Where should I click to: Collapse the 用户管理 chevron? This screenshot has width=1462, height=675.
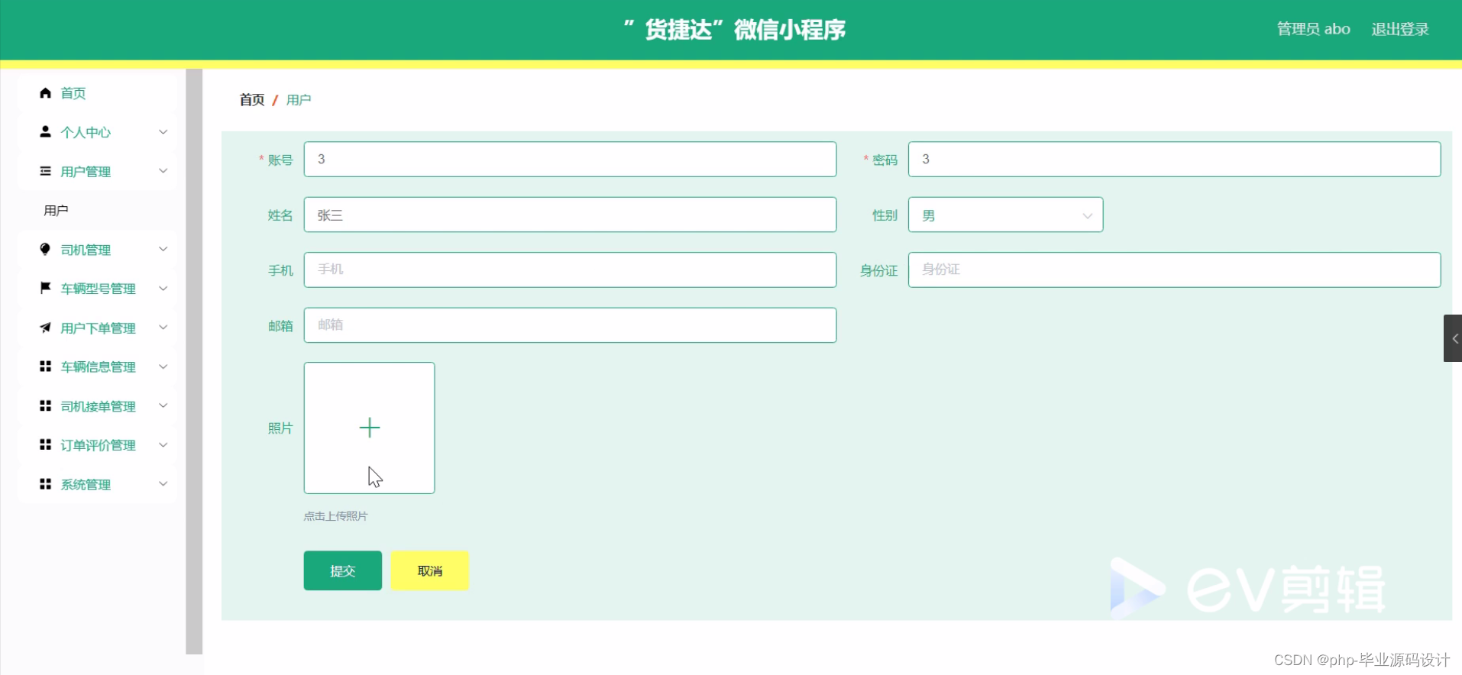click(163, 171)
